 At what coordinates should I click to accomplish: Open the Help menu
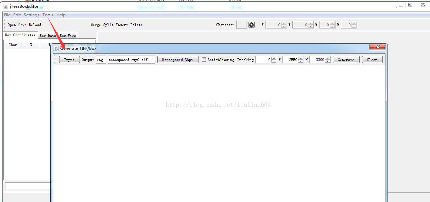pyautogui.click(x=61, y=15)
